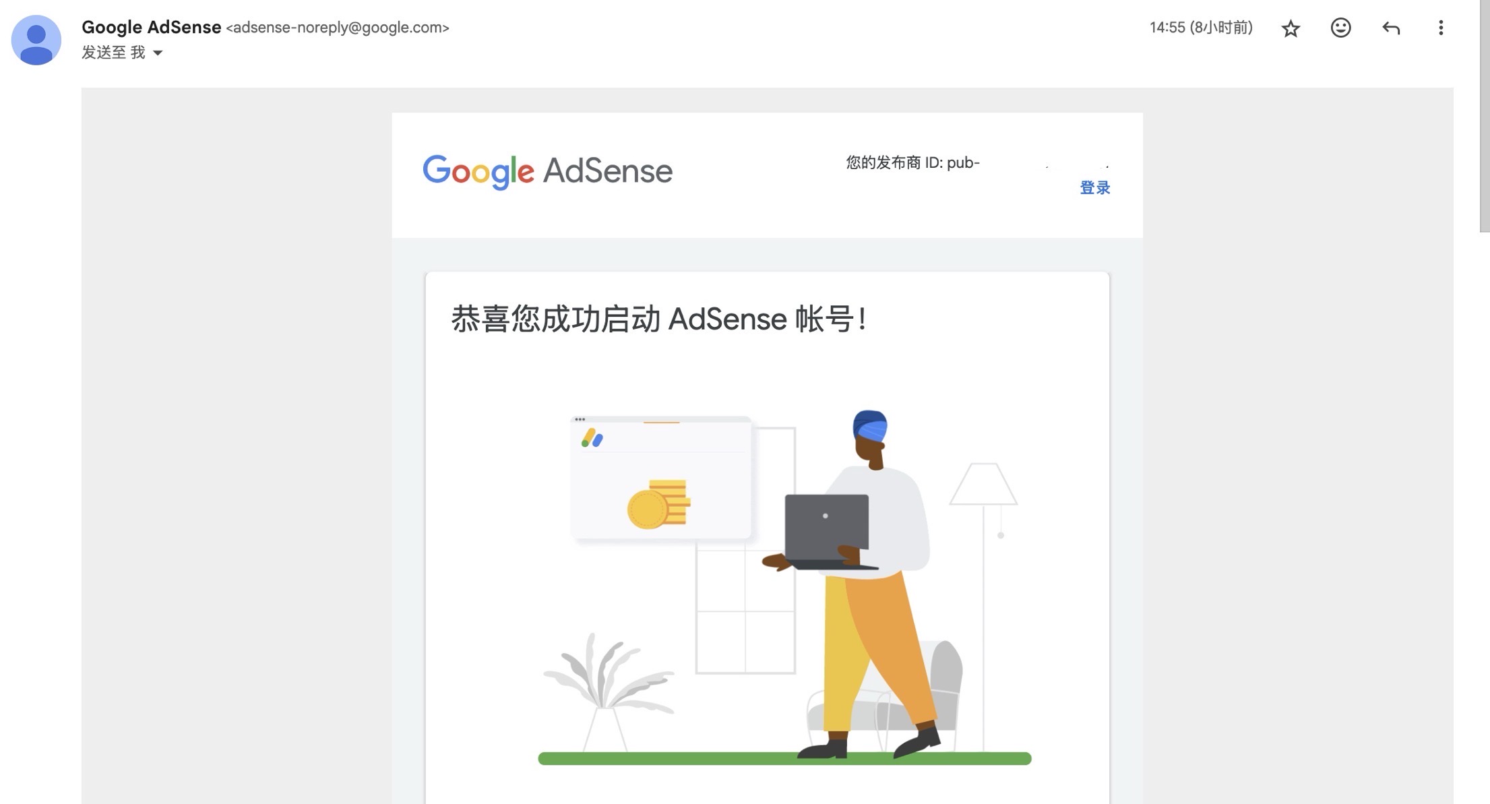
Task: Star this AdSense email
Action: (1291, 28)
